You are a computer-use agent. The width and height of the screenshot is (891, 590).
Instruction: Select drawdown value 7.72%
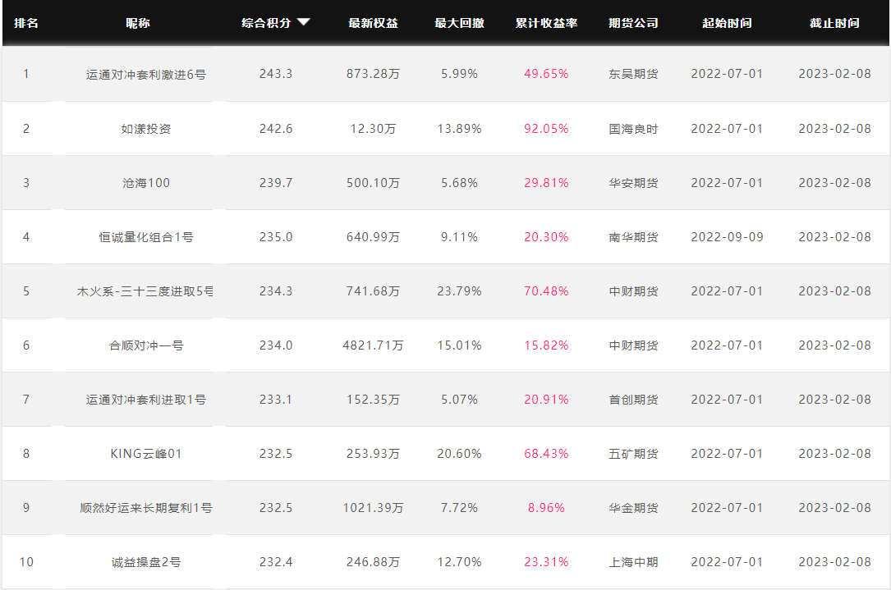459,508
